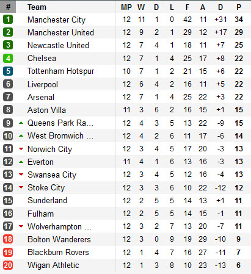Sort by the MP column header
The image size is (251, 274).
(126, 7)
